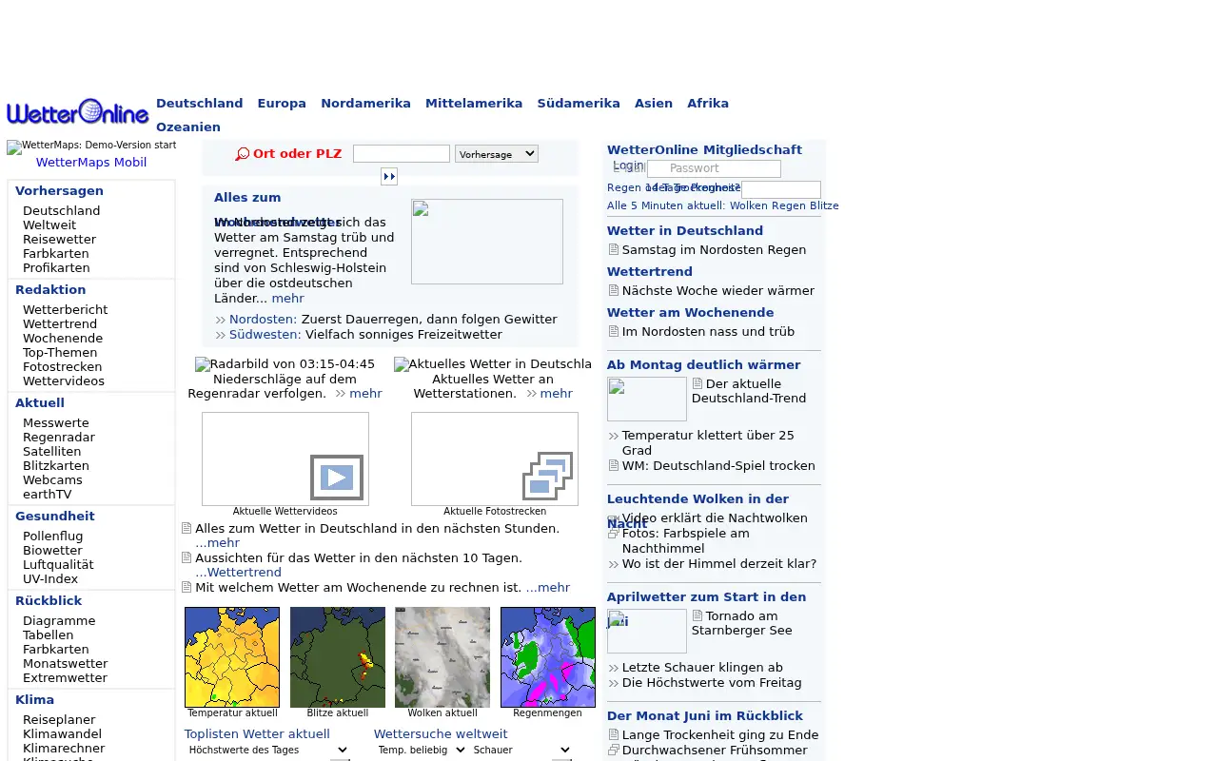Screen dimensions: 1218x761
Task: Select Ozeanien in the top navigation
Action: (x=188, y=127)
